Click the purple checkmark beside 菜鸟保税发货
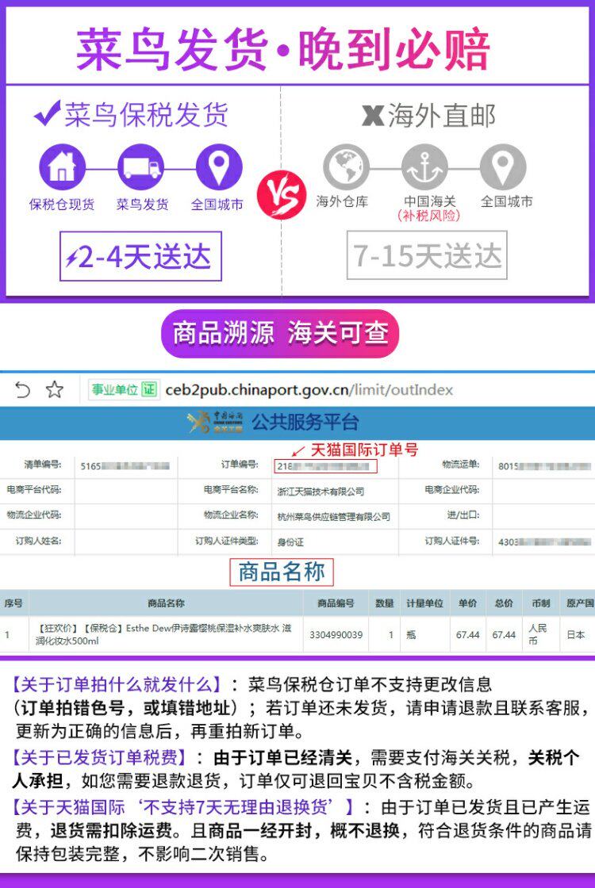 [48, 113]
